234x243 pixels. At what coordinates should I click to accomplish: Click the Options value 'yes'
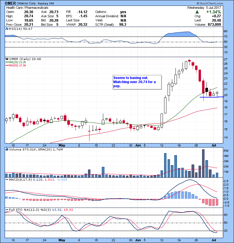click(123, 12)
